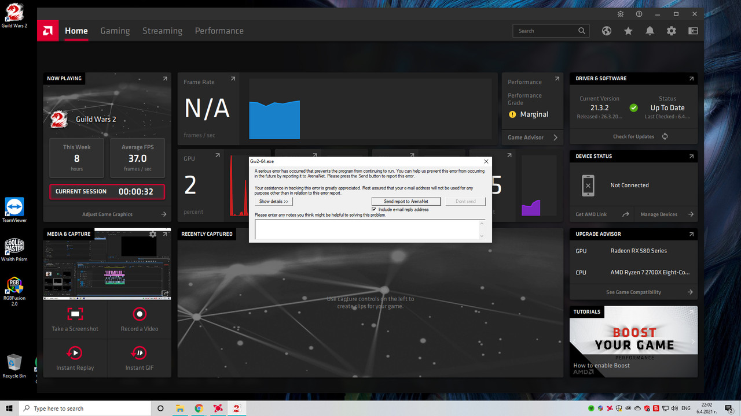The height and width of the screenshot is (416, 741).
Task: Open the settings gear icon
Action: click(672, 31)
